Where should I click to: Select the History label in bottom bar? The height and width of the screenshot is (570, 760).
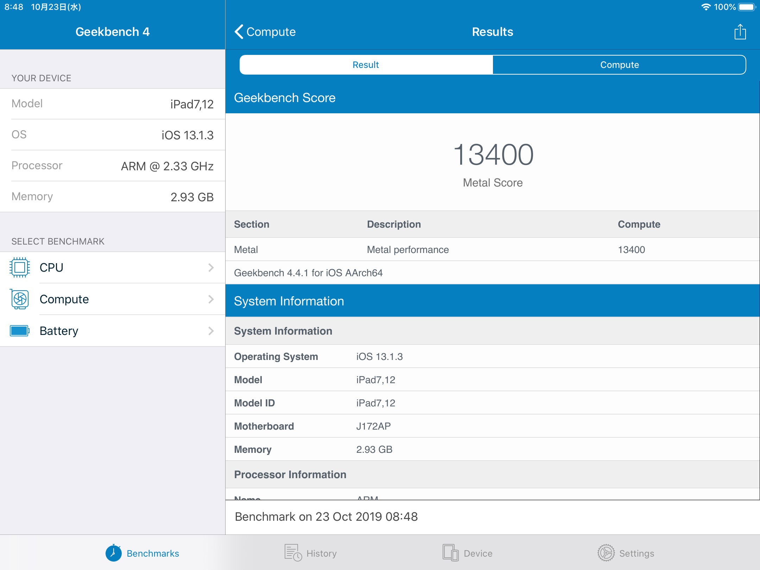point(321,553)
